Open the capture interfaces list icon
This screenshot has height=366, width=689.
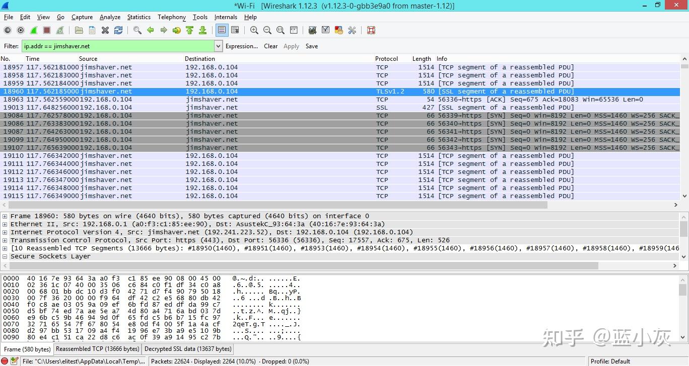coord(8,30)
